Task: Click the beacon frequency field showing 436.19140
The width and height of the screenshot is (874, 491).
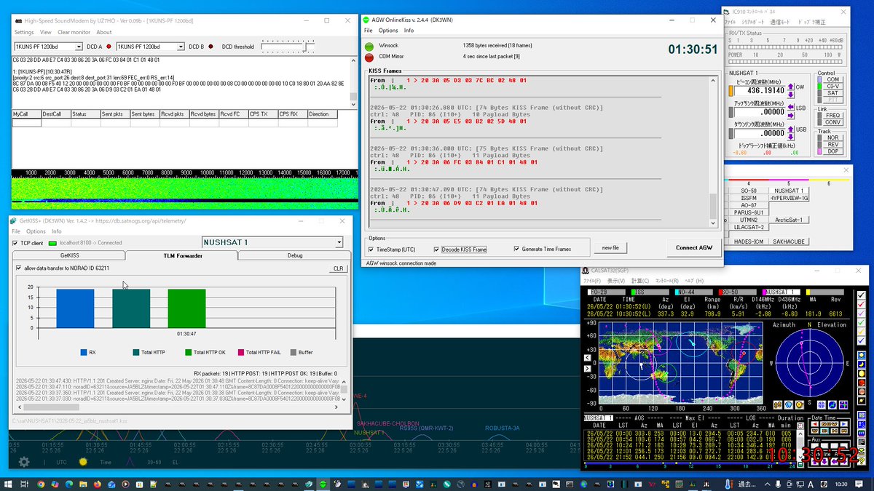Action: (x=760, y=91)
